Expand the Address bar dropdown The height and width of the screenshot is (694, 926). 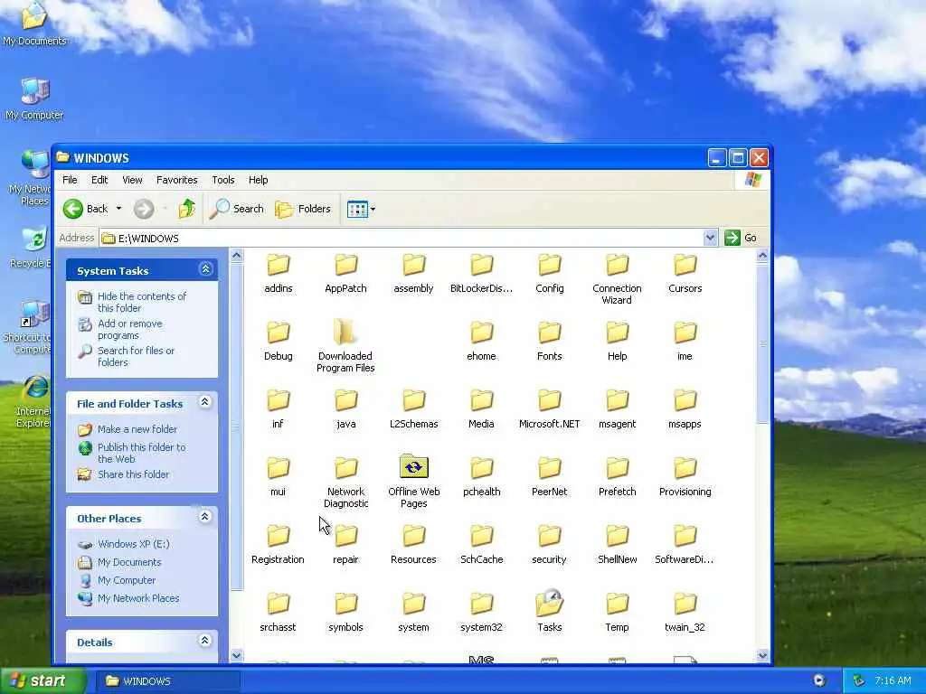(x=710, y=238)
